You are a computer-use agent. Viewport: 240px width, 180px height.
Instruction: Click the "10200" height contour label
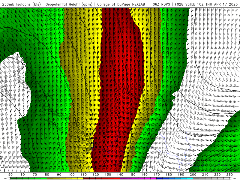(199, 162)
